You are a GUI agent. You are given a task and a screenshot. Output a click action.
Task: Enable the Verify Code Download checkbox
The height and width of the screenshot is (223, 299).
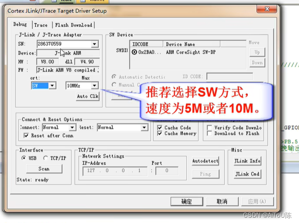tap(209, 127)
